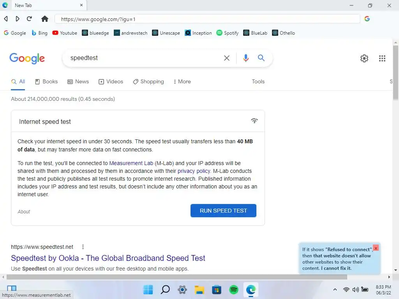The image size is (399, 299).
Task: Open Microsoft Store from taskbar
Action: pos(217,290)
